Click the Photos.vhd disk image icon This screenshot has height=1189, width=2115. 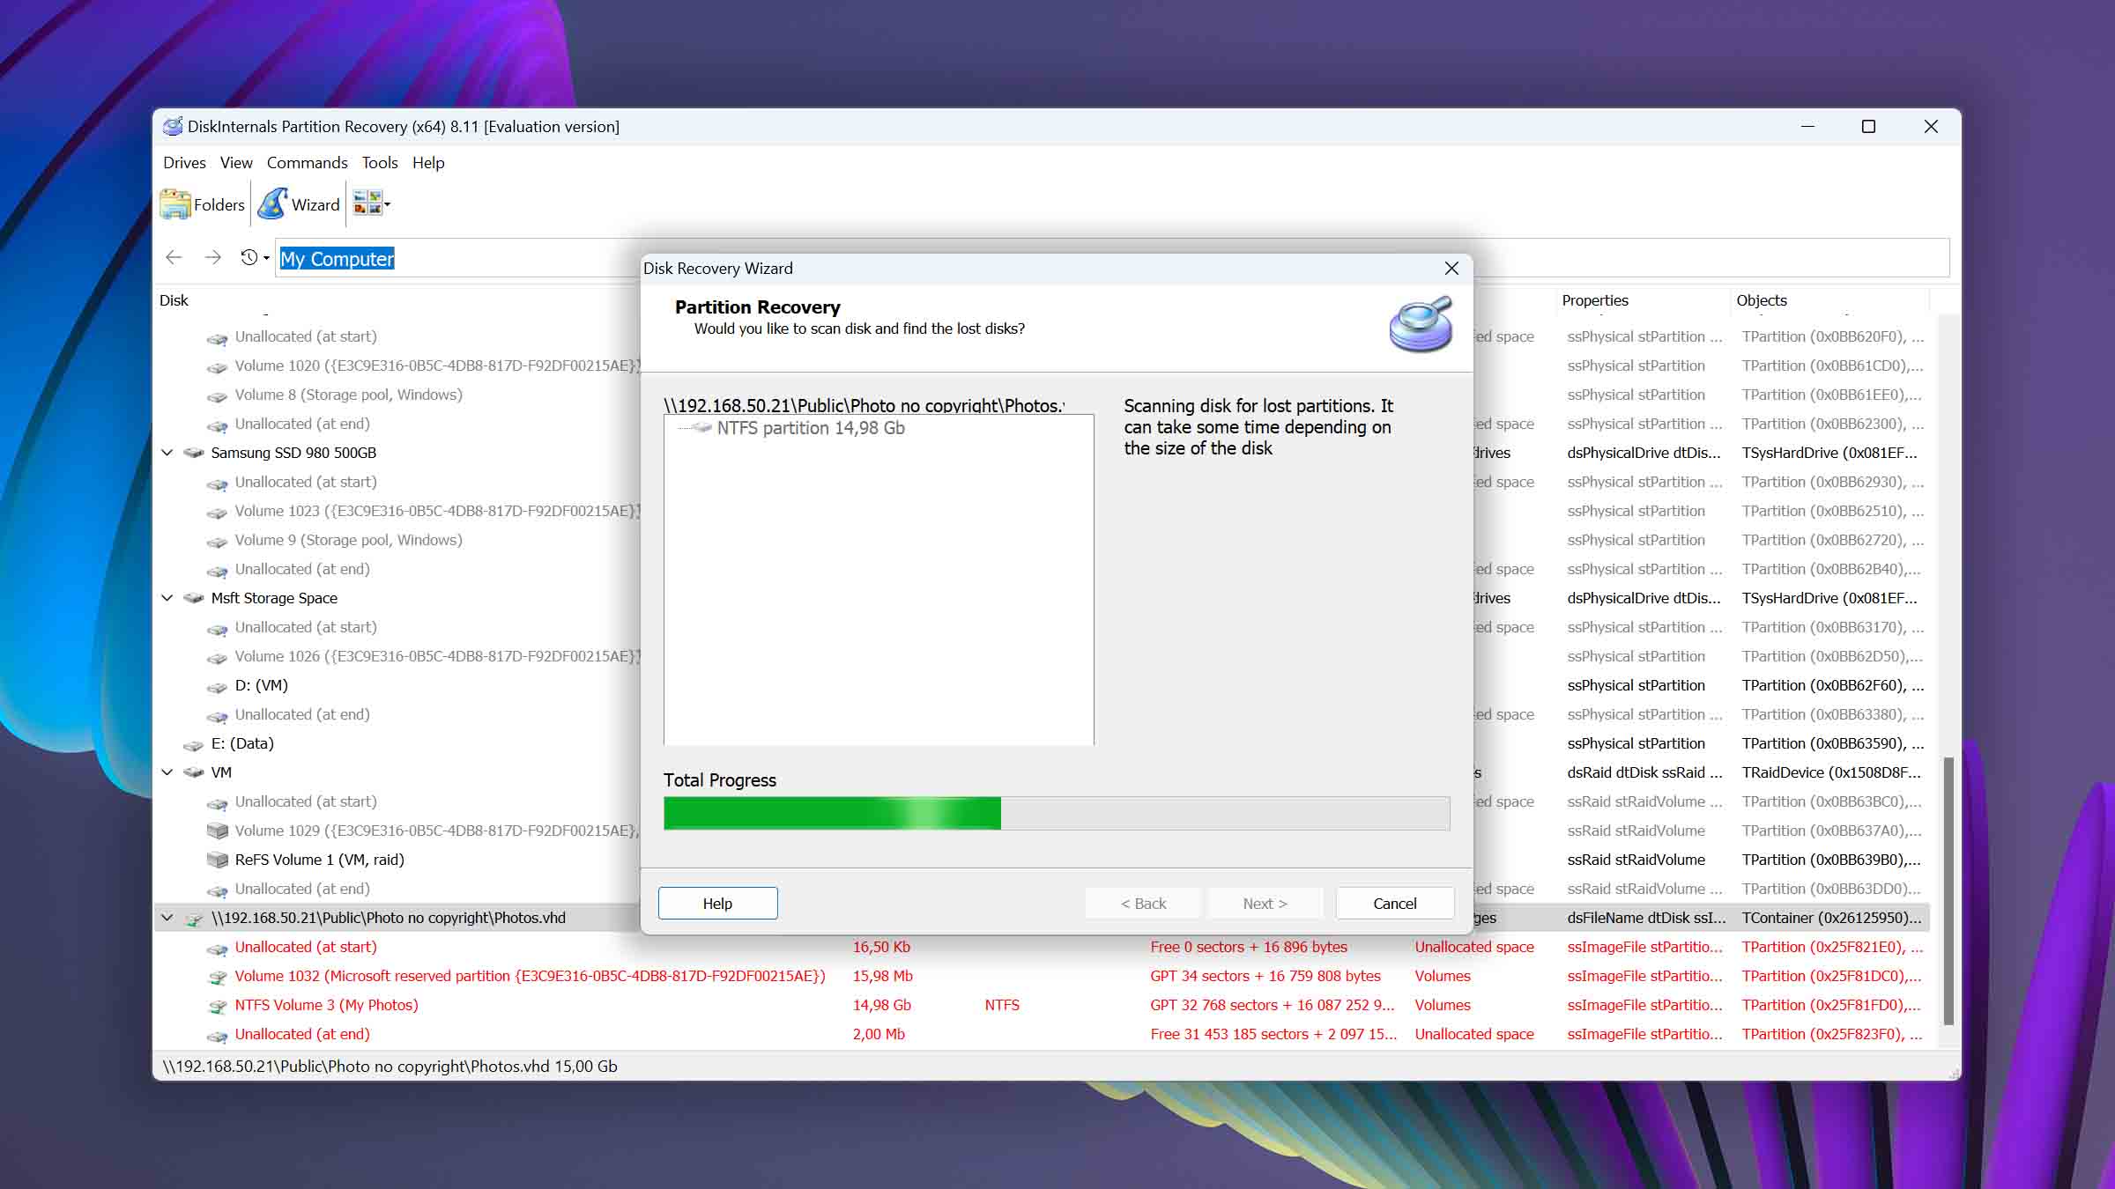pyautogui.click(x=194, y=919)
